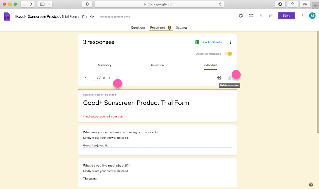319x189 pixels.
Task: Undo the last change
Action: click(261, 16)
